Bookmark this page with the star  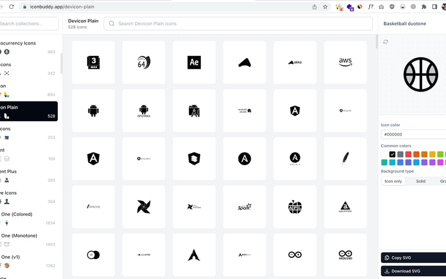click(325, 7)
